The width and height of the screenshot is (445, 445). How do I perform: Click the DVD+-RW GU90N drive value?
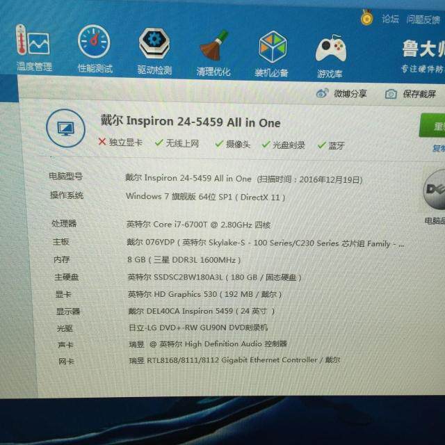(198, 327)
